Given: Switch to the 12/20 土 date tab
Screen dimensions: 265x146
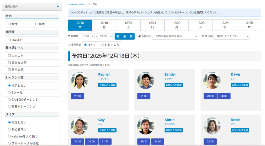Looking at the screenshot, I should pos(128,25).
